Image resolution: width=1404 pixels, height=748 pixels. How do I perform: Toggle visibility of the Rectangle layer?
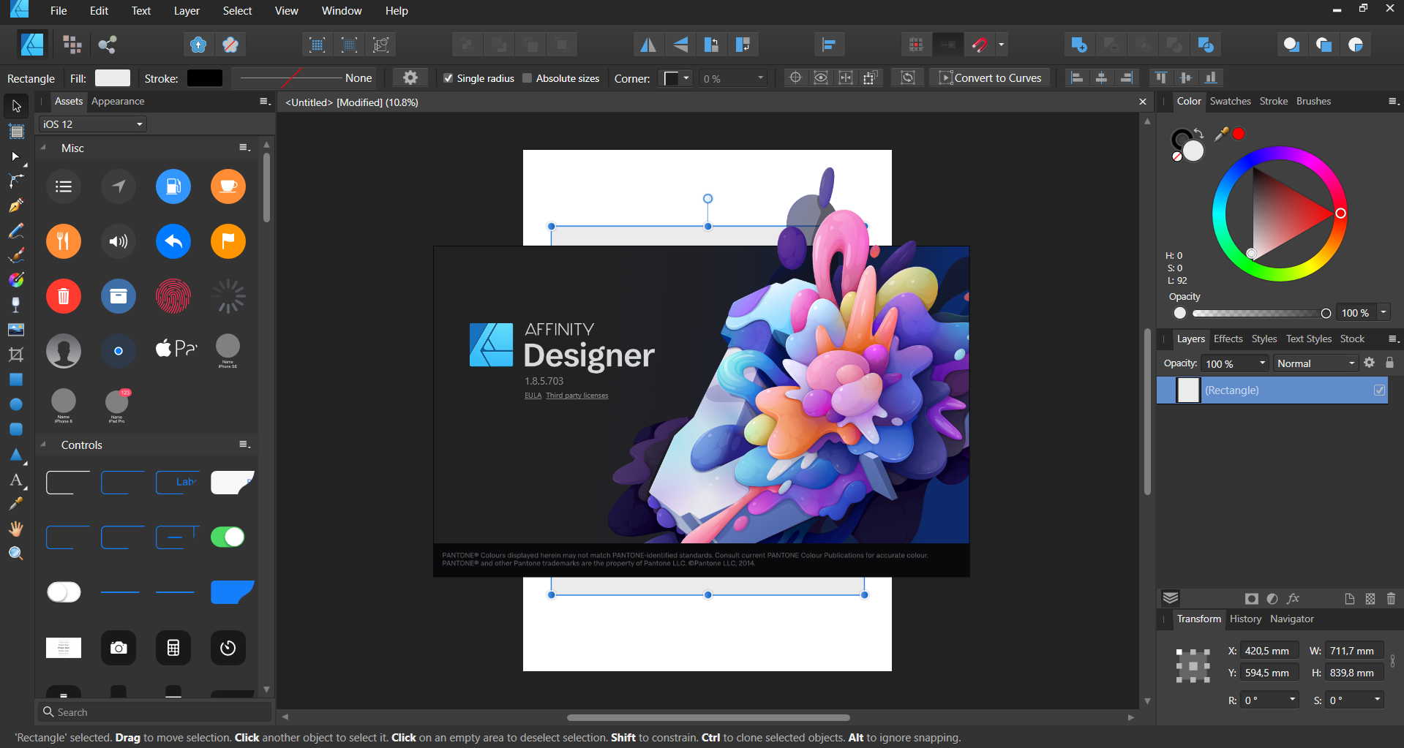click(x=1379, y=390)
